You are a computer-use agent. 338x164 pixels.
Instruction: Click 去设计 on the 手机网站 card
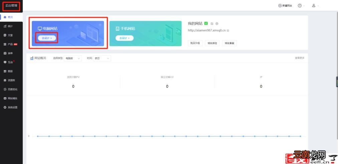pyautogui.click(x=124, y=38)
